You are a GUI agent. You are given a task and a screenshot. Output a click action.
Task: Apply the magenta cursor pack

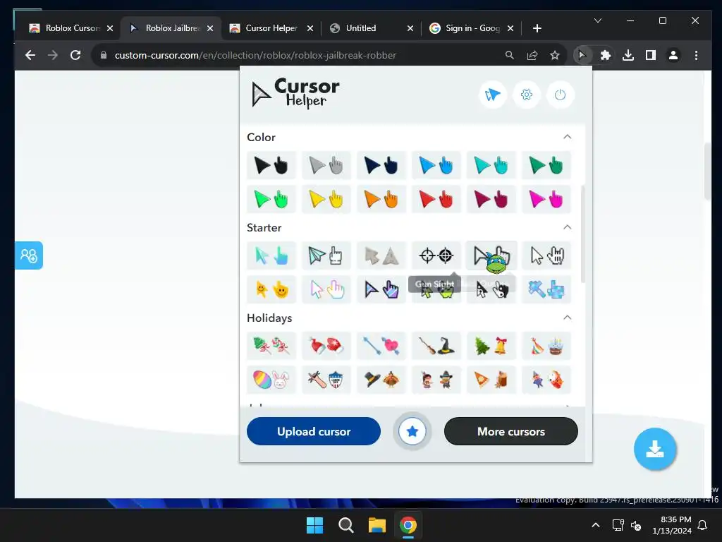546,199
